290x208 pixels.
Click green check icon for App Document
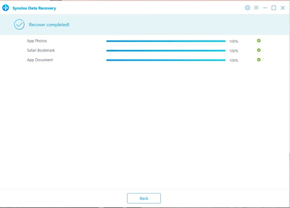pos(259,59)
